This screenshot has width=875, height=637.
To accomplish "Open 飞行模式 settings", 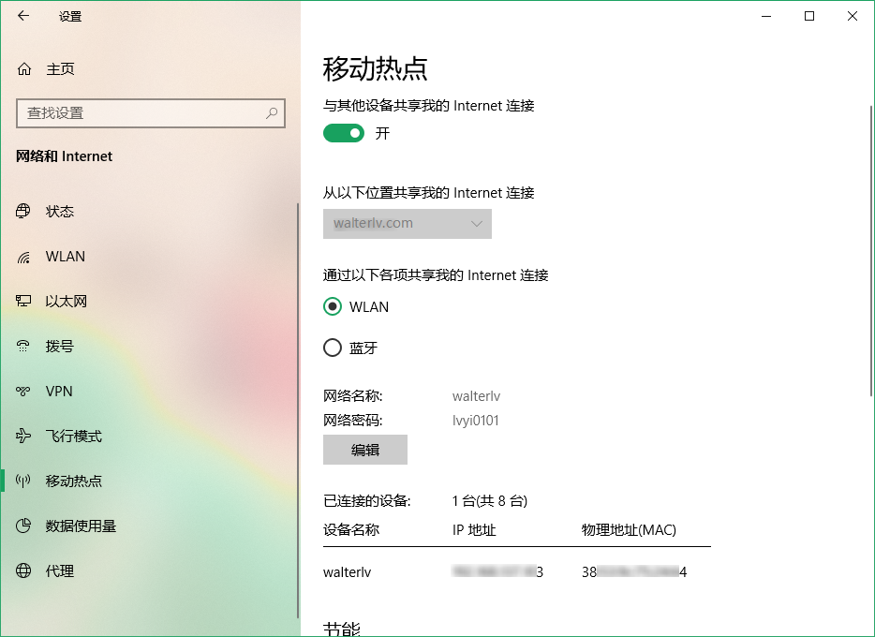I will pos(23,436).
